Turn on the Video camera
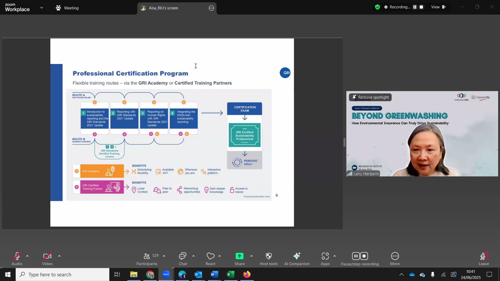500x281 pixels. (x=47, y=259)
